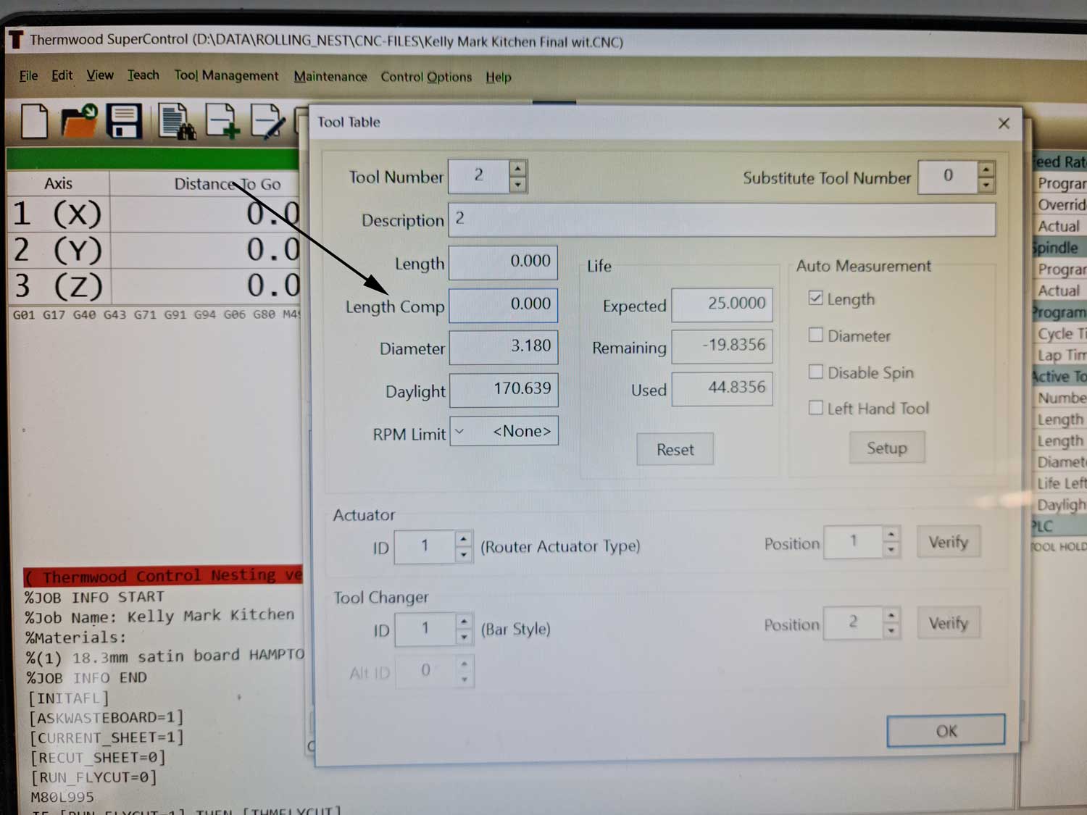Enable the Diameter auto measurement checkbox
Image resolution: width=1087 pixels, height=815 pixels.
click(816, 335)
